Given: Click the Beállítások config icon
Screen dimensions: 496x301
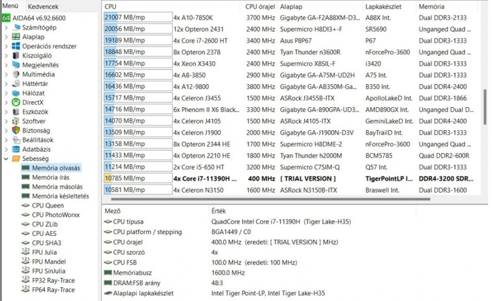Looking at the screenshot, I should tap(16, 140).
